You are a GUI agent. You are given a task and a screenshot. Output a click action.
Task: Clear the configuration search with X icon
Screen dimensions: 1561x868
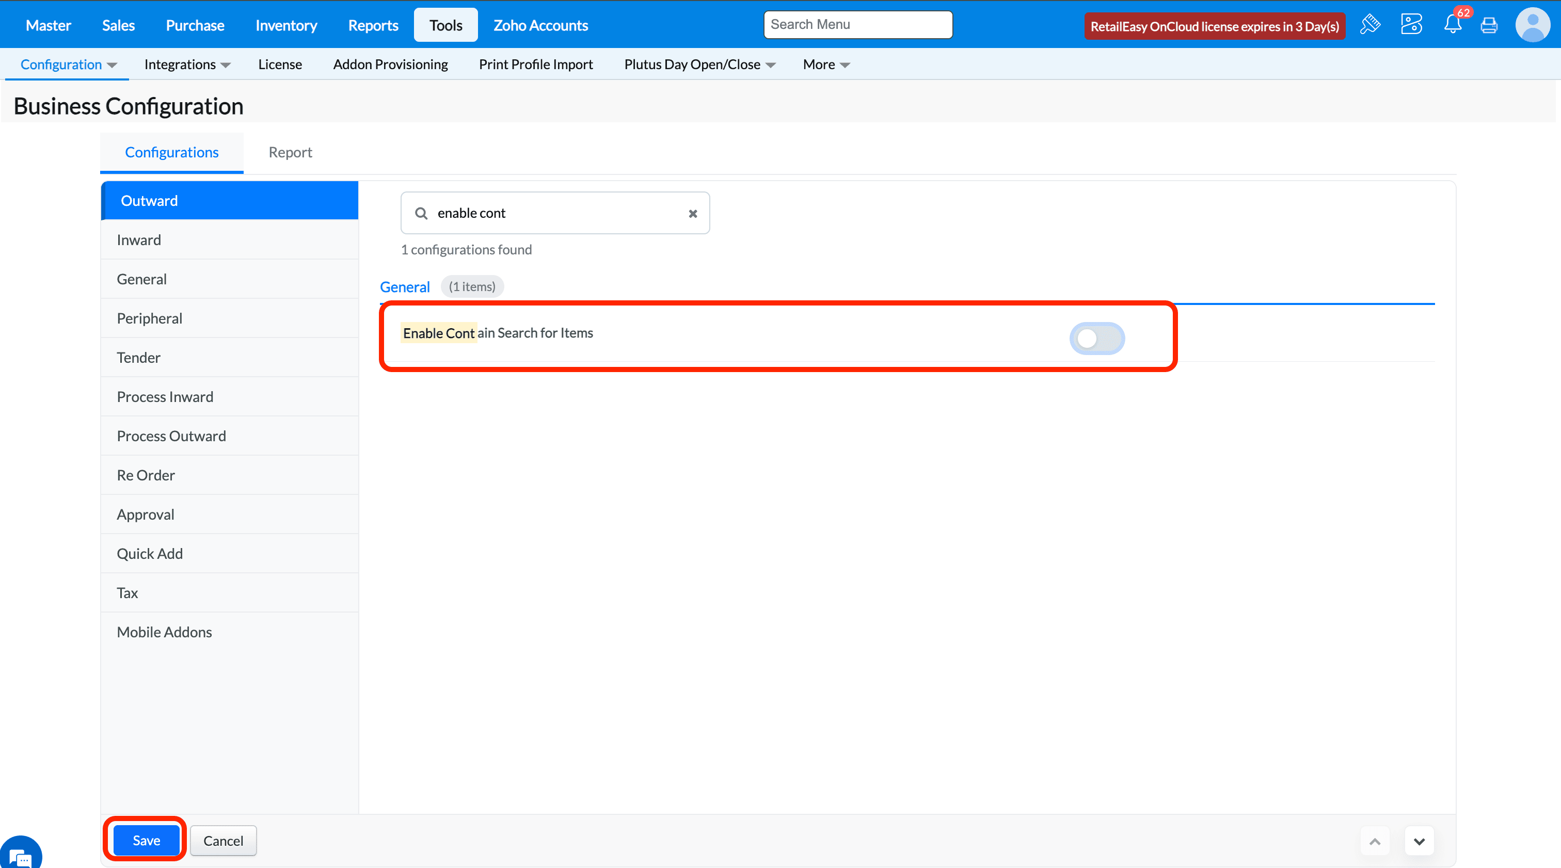pyautogui.click(x=693, y=213)
